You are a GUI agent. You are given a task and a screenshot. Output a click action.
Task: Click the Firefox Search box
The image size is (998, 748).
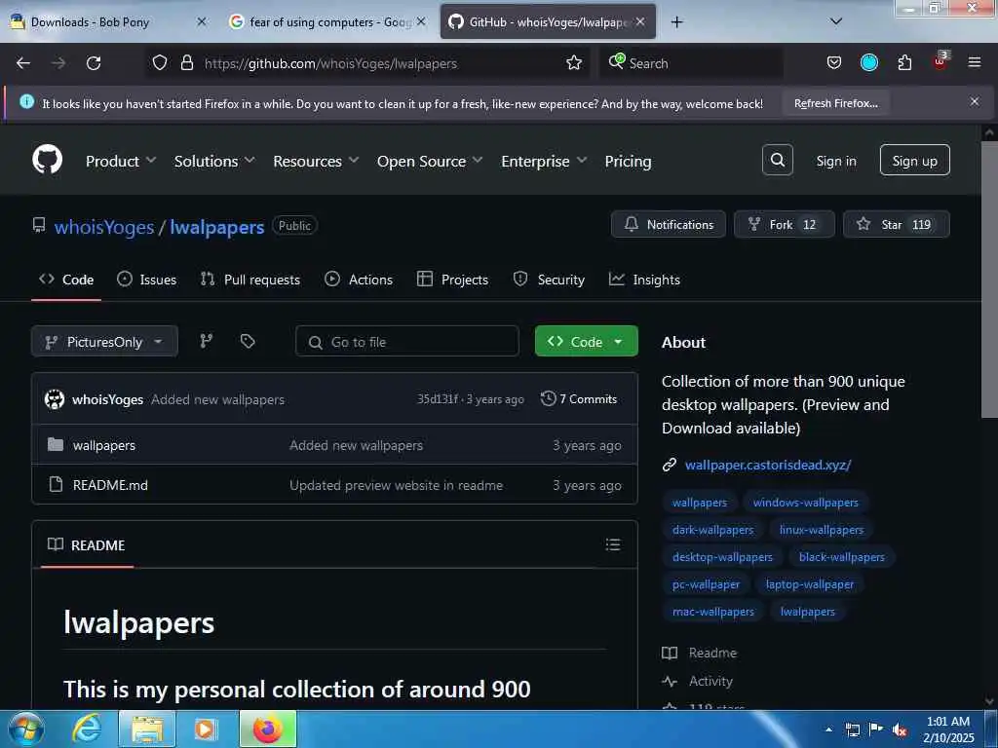[691, 63]
